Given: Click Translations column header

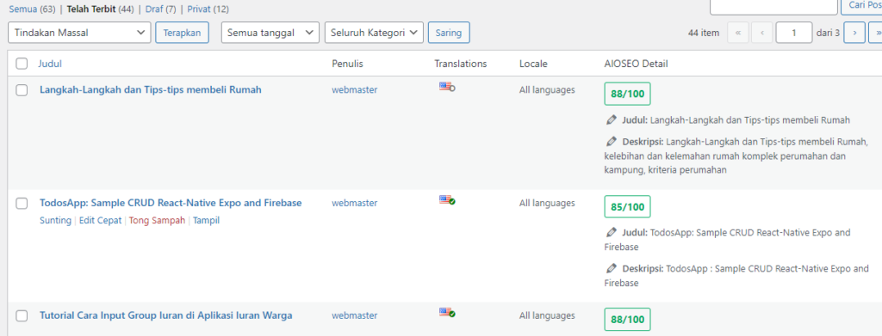Looking at the screenshot, I should [x=461, y=64].
